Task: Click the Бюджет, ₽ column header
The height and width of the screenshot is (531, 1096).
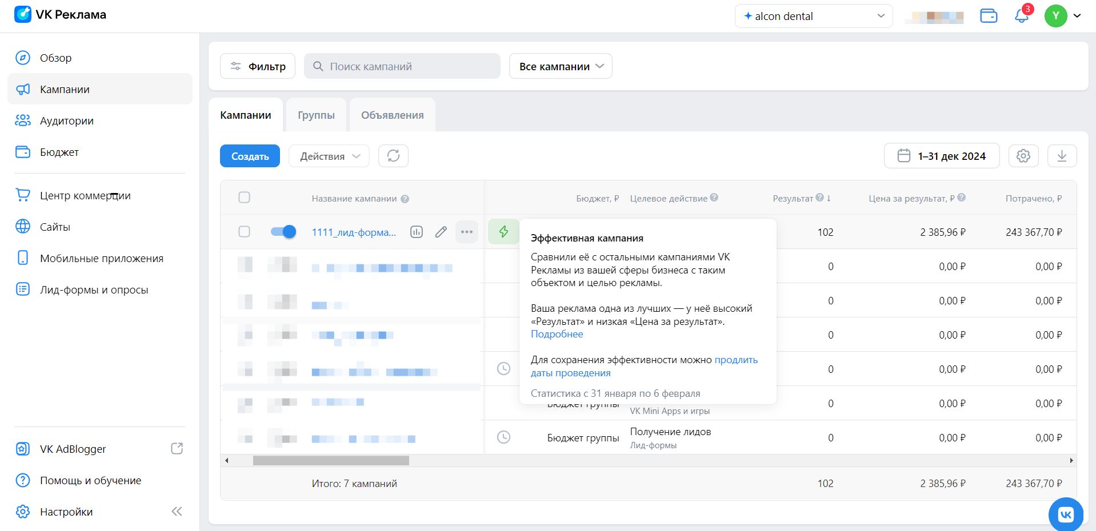Action: (x=597, y=198)
